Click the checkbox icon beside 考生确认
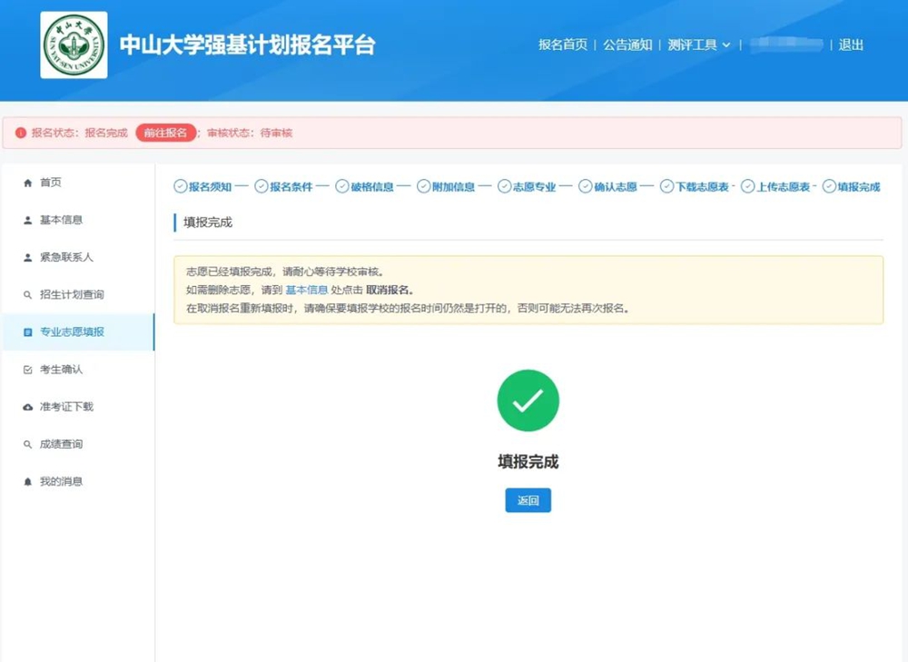908x662 pixels. coord(27,371)
